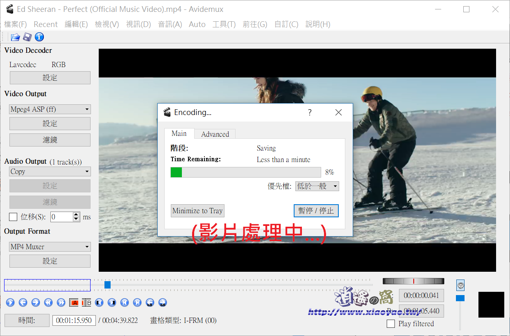Open the 工具(T) menu
Image resolution: width=510 pixels, height=336 pixels.
224,24
